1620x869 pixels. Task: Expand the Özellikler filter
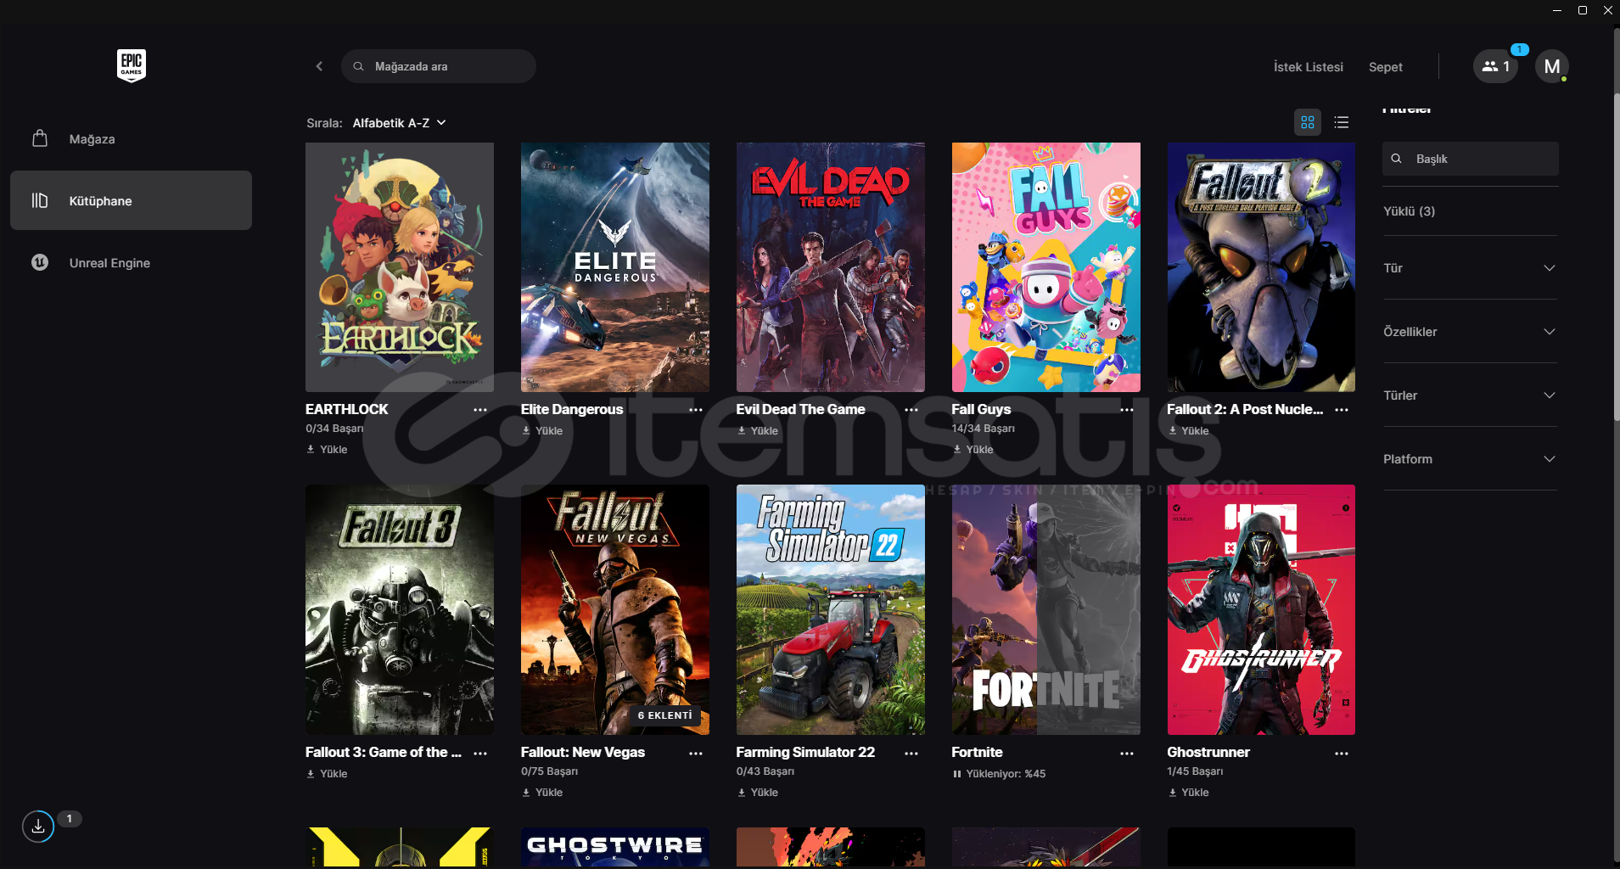click(1470, 332)
